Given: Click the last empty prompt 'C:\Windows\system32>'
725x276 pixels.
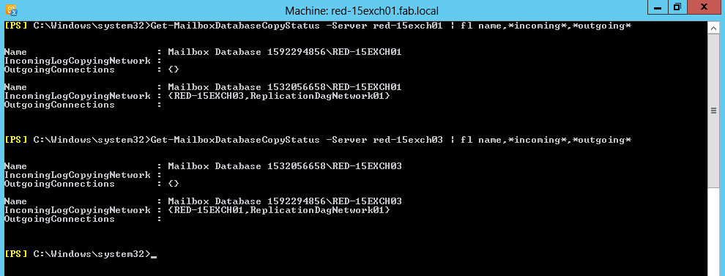Looking at the screenshot, I should (x=92, y=254).
